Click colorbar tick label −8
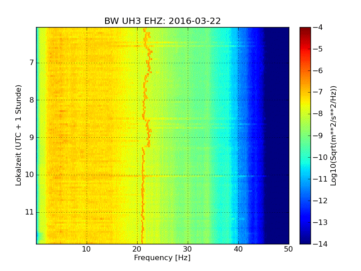This screenshot has height=271, width=361. click(x=318, y=114)
